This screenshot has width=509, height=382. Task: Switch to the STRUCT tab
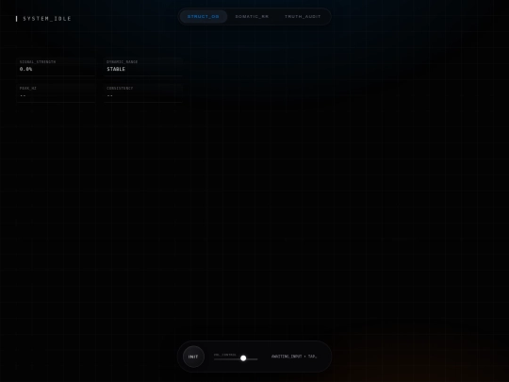pos(204,17)
